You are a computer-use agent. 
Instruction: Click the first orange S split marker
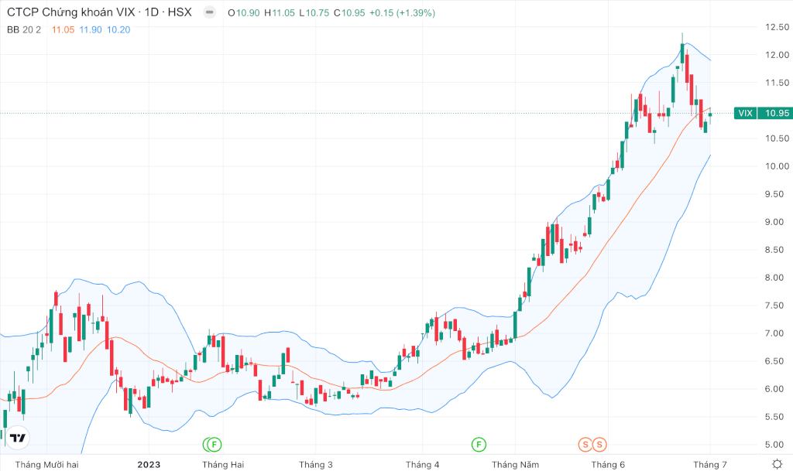coord(585,445)
